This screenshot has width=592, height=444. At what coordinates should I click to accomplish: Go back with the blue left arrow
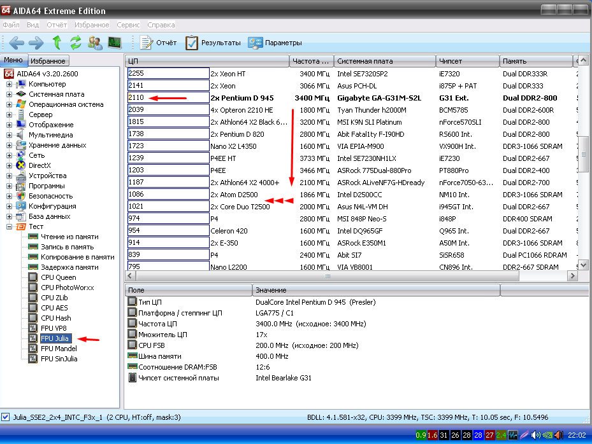[16, 43]
